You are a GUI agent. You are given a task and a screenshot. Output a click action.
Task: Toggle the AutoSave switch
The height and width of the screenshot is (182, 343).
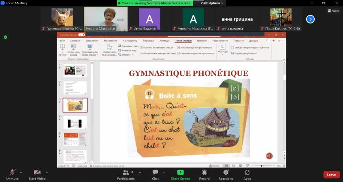point(81,35)
